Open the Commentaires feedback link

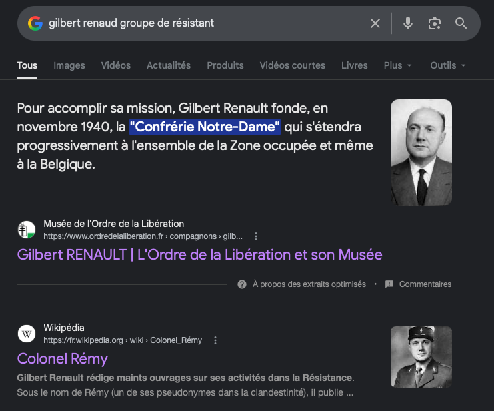click(425, 284)
